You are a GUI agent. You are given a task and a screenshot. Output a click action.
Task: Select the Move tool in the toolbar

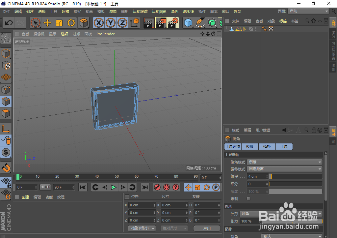(47, 23)
